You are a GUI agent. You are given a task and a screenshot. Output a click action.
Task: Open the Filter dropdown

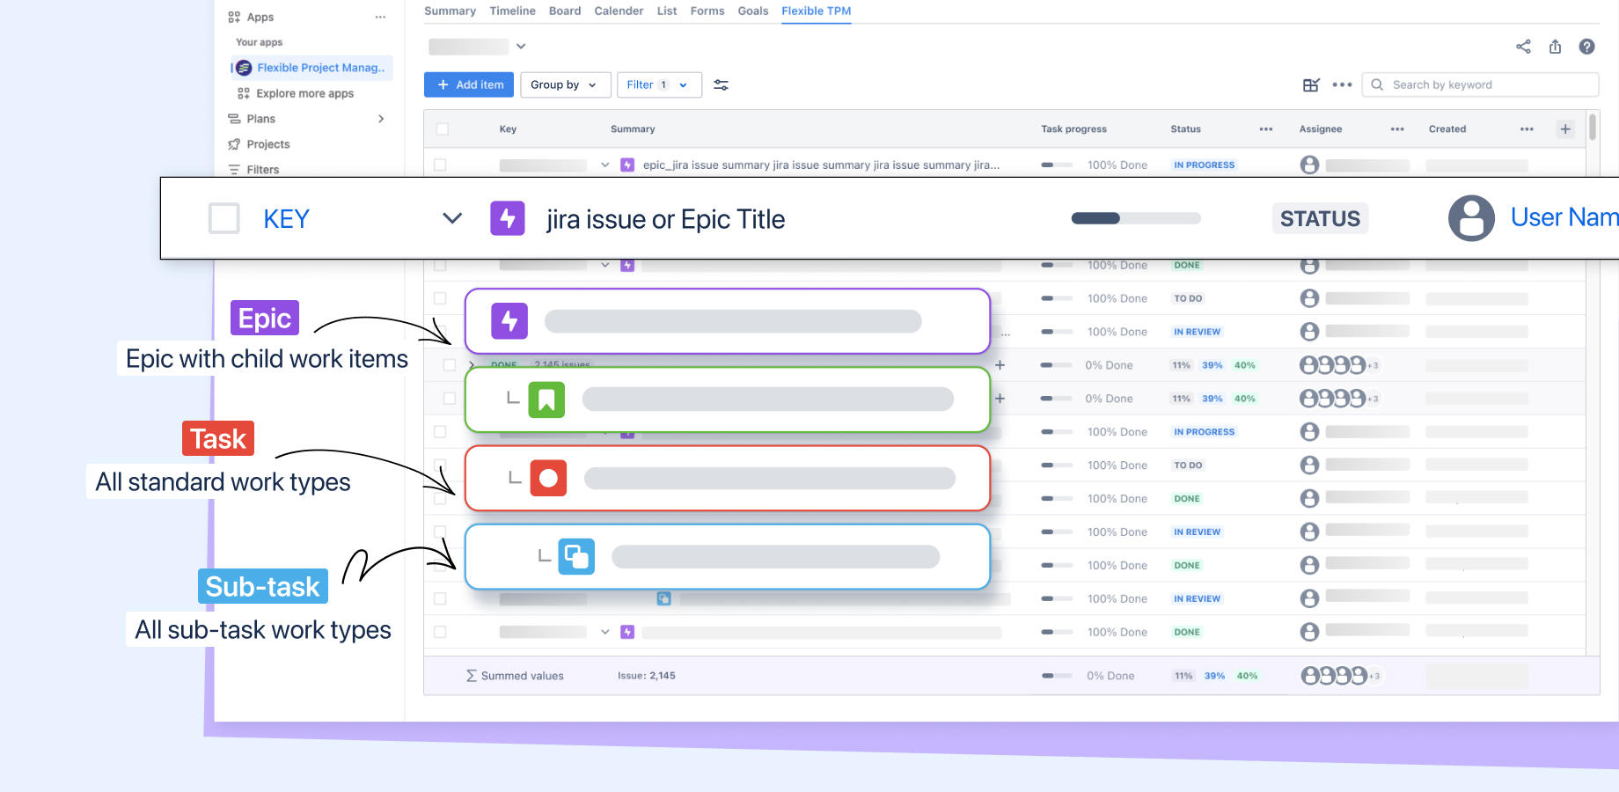[x=658, y=85]
